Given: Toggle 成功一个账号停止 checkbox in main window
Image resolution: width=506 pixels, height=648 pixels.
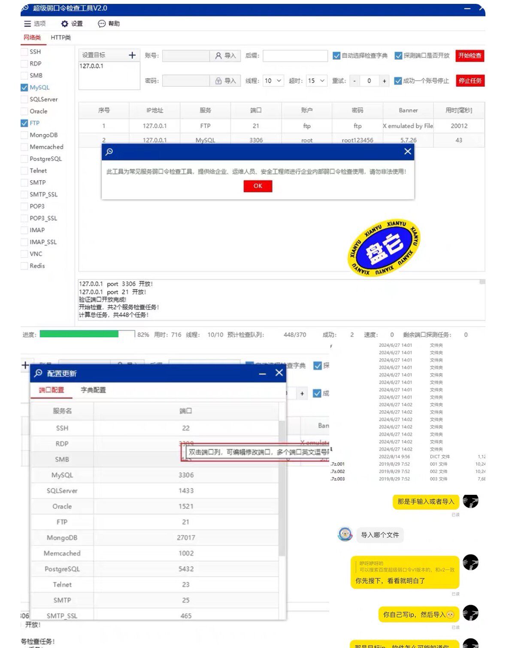Looking at the screenshot, I should tap(398, 81).
